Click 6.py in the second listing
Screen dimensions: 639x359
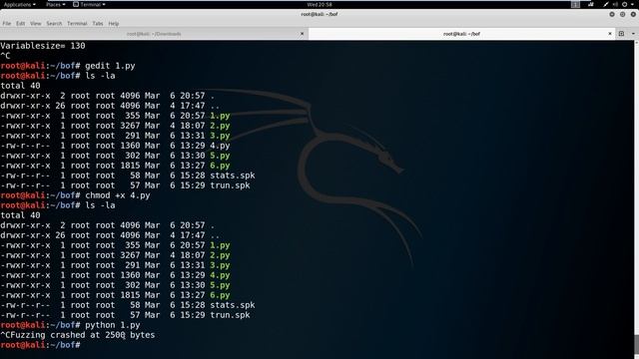pos(220,295)
